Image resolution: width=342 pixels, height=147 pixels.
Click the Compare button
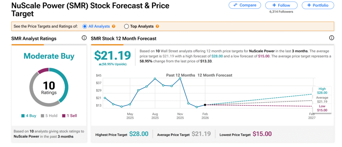pyautogui.click(x=245, y=5)
